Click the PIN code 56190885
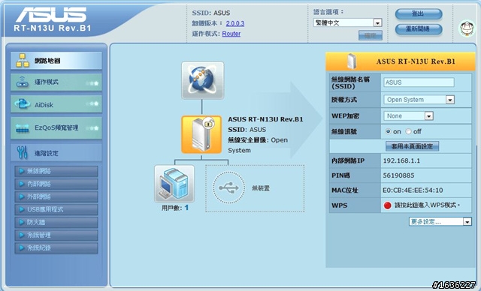 coord(398,175)
